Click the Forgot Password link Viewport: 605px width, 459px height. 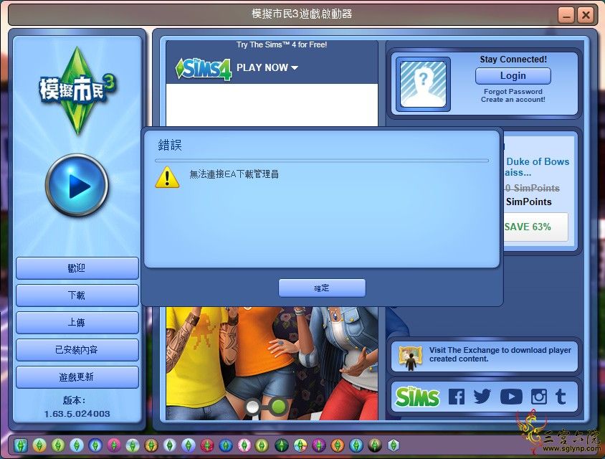[x=513, y=92]
